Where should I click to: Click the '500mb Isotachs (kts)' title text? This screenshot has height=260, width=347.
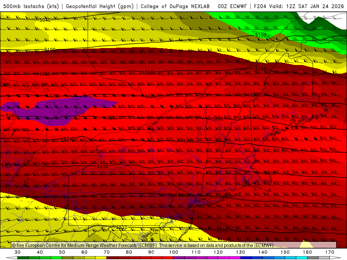point(31,6)
